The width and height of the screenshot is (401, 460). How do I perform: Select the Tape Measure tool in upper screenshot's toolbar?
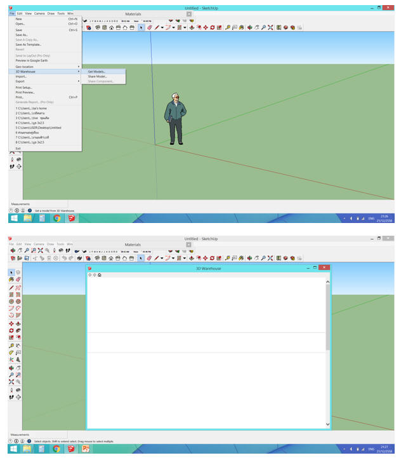(228, 27)
